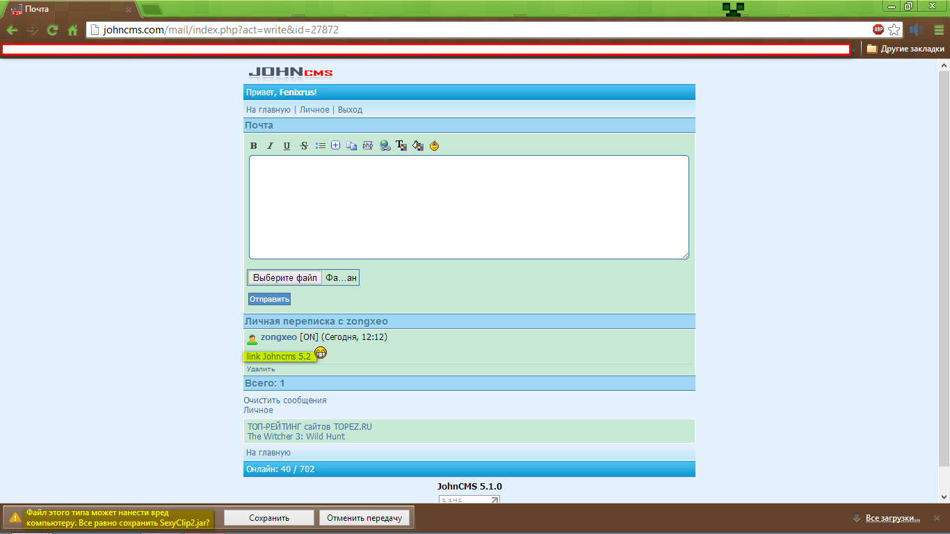Insert a hyperlink tag

(385, 146)
